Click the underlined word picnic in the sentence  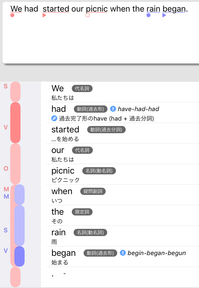(x=97, y=9)
